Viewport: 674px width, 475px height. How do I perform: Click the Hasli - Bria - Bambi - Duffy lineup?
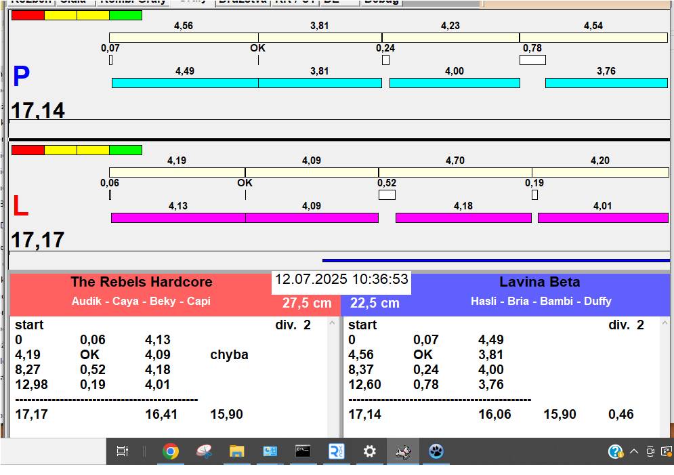pos(541,301)
